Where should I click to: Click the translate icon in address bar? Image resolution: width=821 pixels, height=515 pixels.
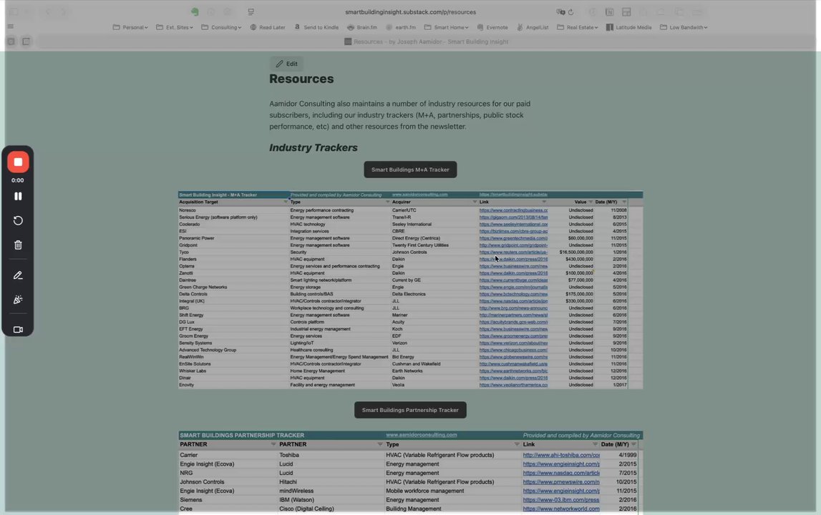(x=560, y=11)
